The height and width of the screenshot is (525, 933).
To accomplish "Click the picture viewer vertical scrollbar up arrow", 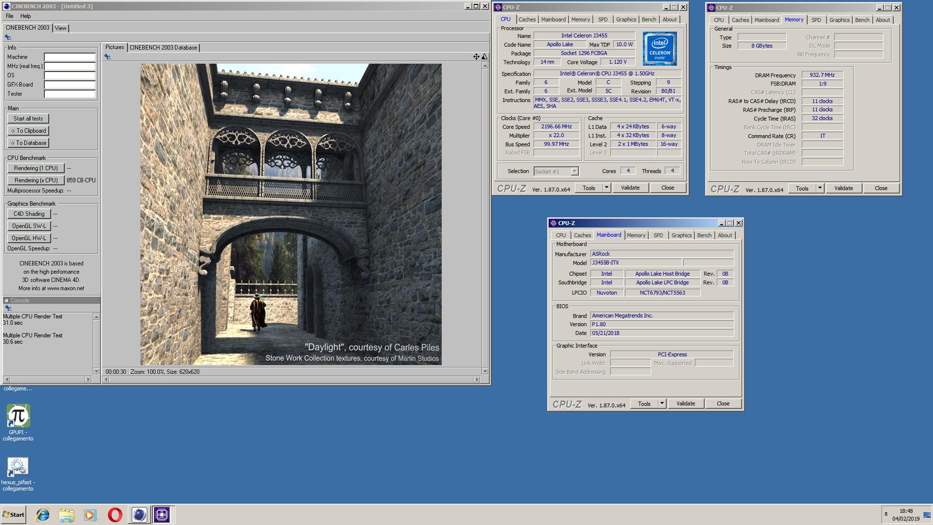I will [485, 66].
